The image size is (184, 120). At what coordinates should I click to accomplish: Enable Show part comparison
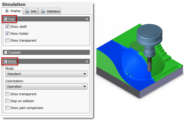tap(7, 108)
